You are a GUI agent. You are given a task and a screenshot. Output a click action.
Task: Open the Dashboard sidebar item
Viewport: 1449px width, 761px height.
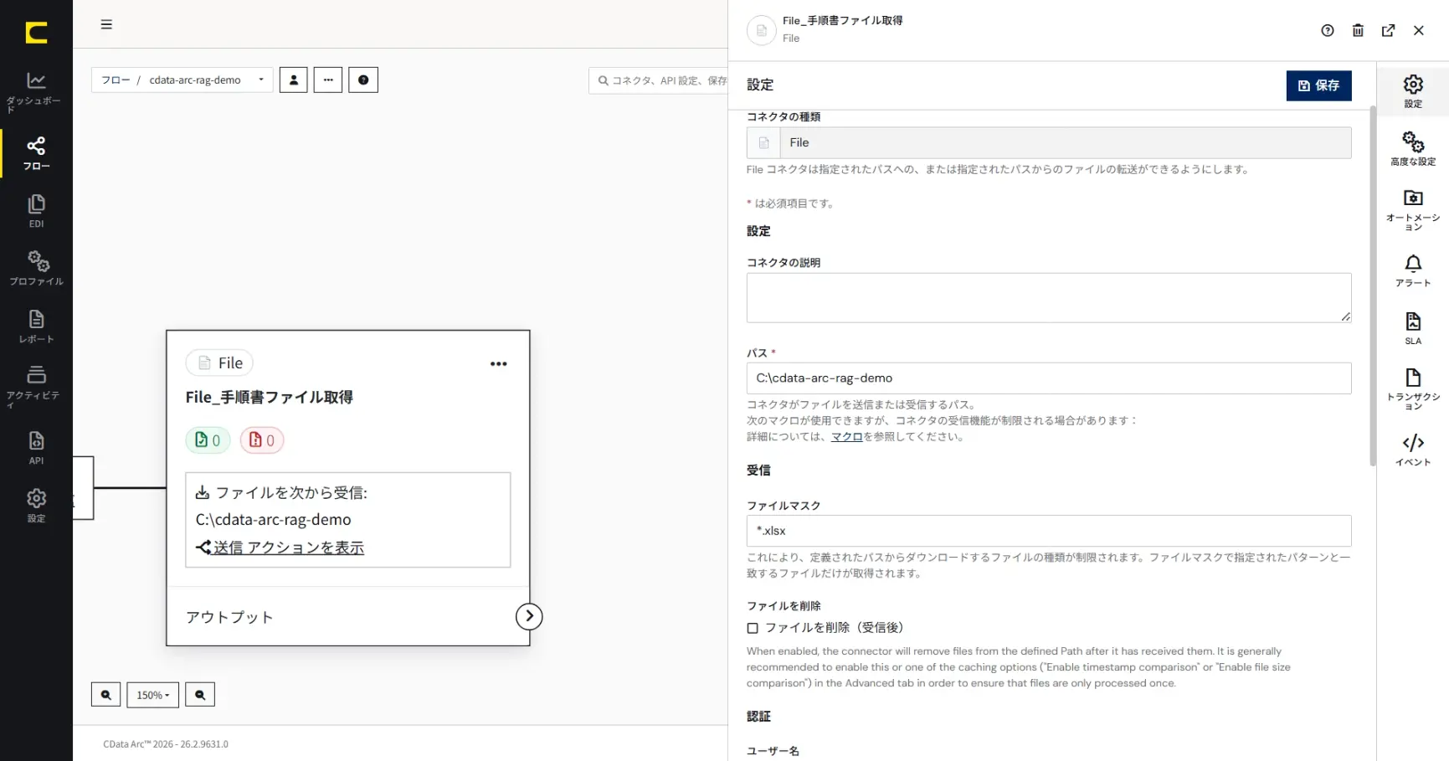point(36,92)
